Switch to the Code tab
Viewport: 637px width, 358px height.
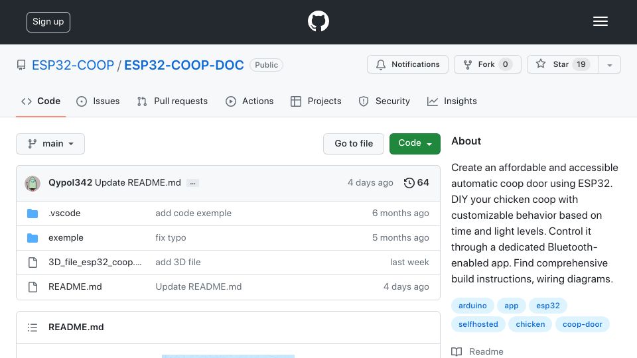(x=40, y=101)
